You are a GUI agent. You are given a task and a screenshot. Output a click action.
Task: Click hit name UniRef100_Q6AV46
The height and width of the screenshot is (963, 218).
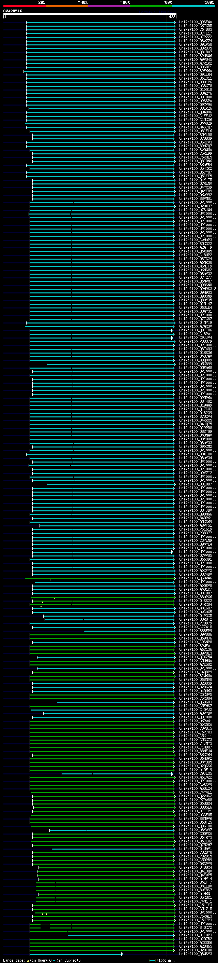[195, 578]
